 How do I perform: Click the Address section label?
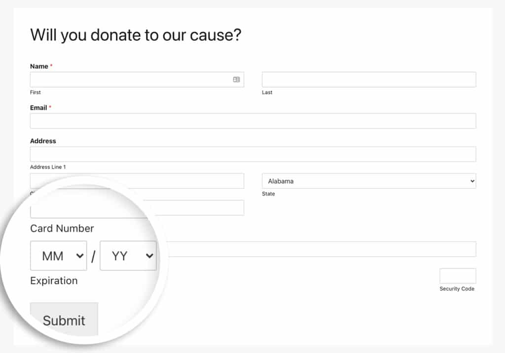43,141
